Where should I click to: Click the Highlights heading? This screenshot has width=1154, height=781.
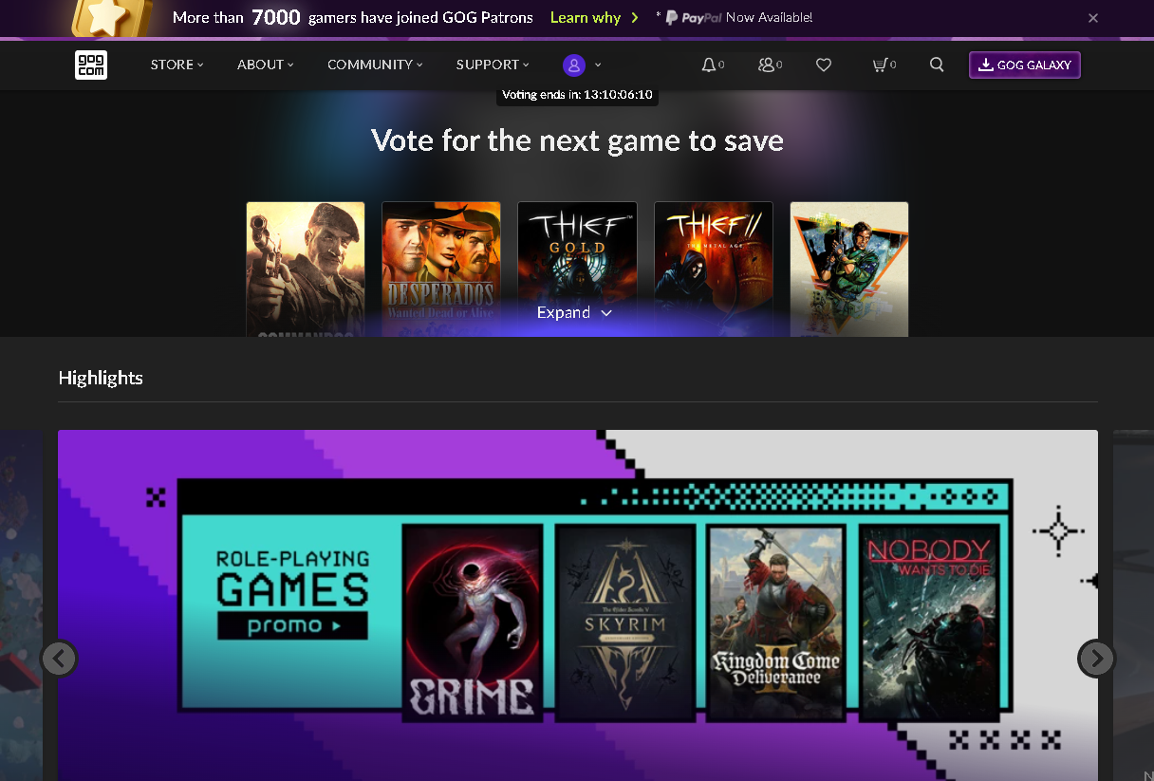click(x=101, y=378)
